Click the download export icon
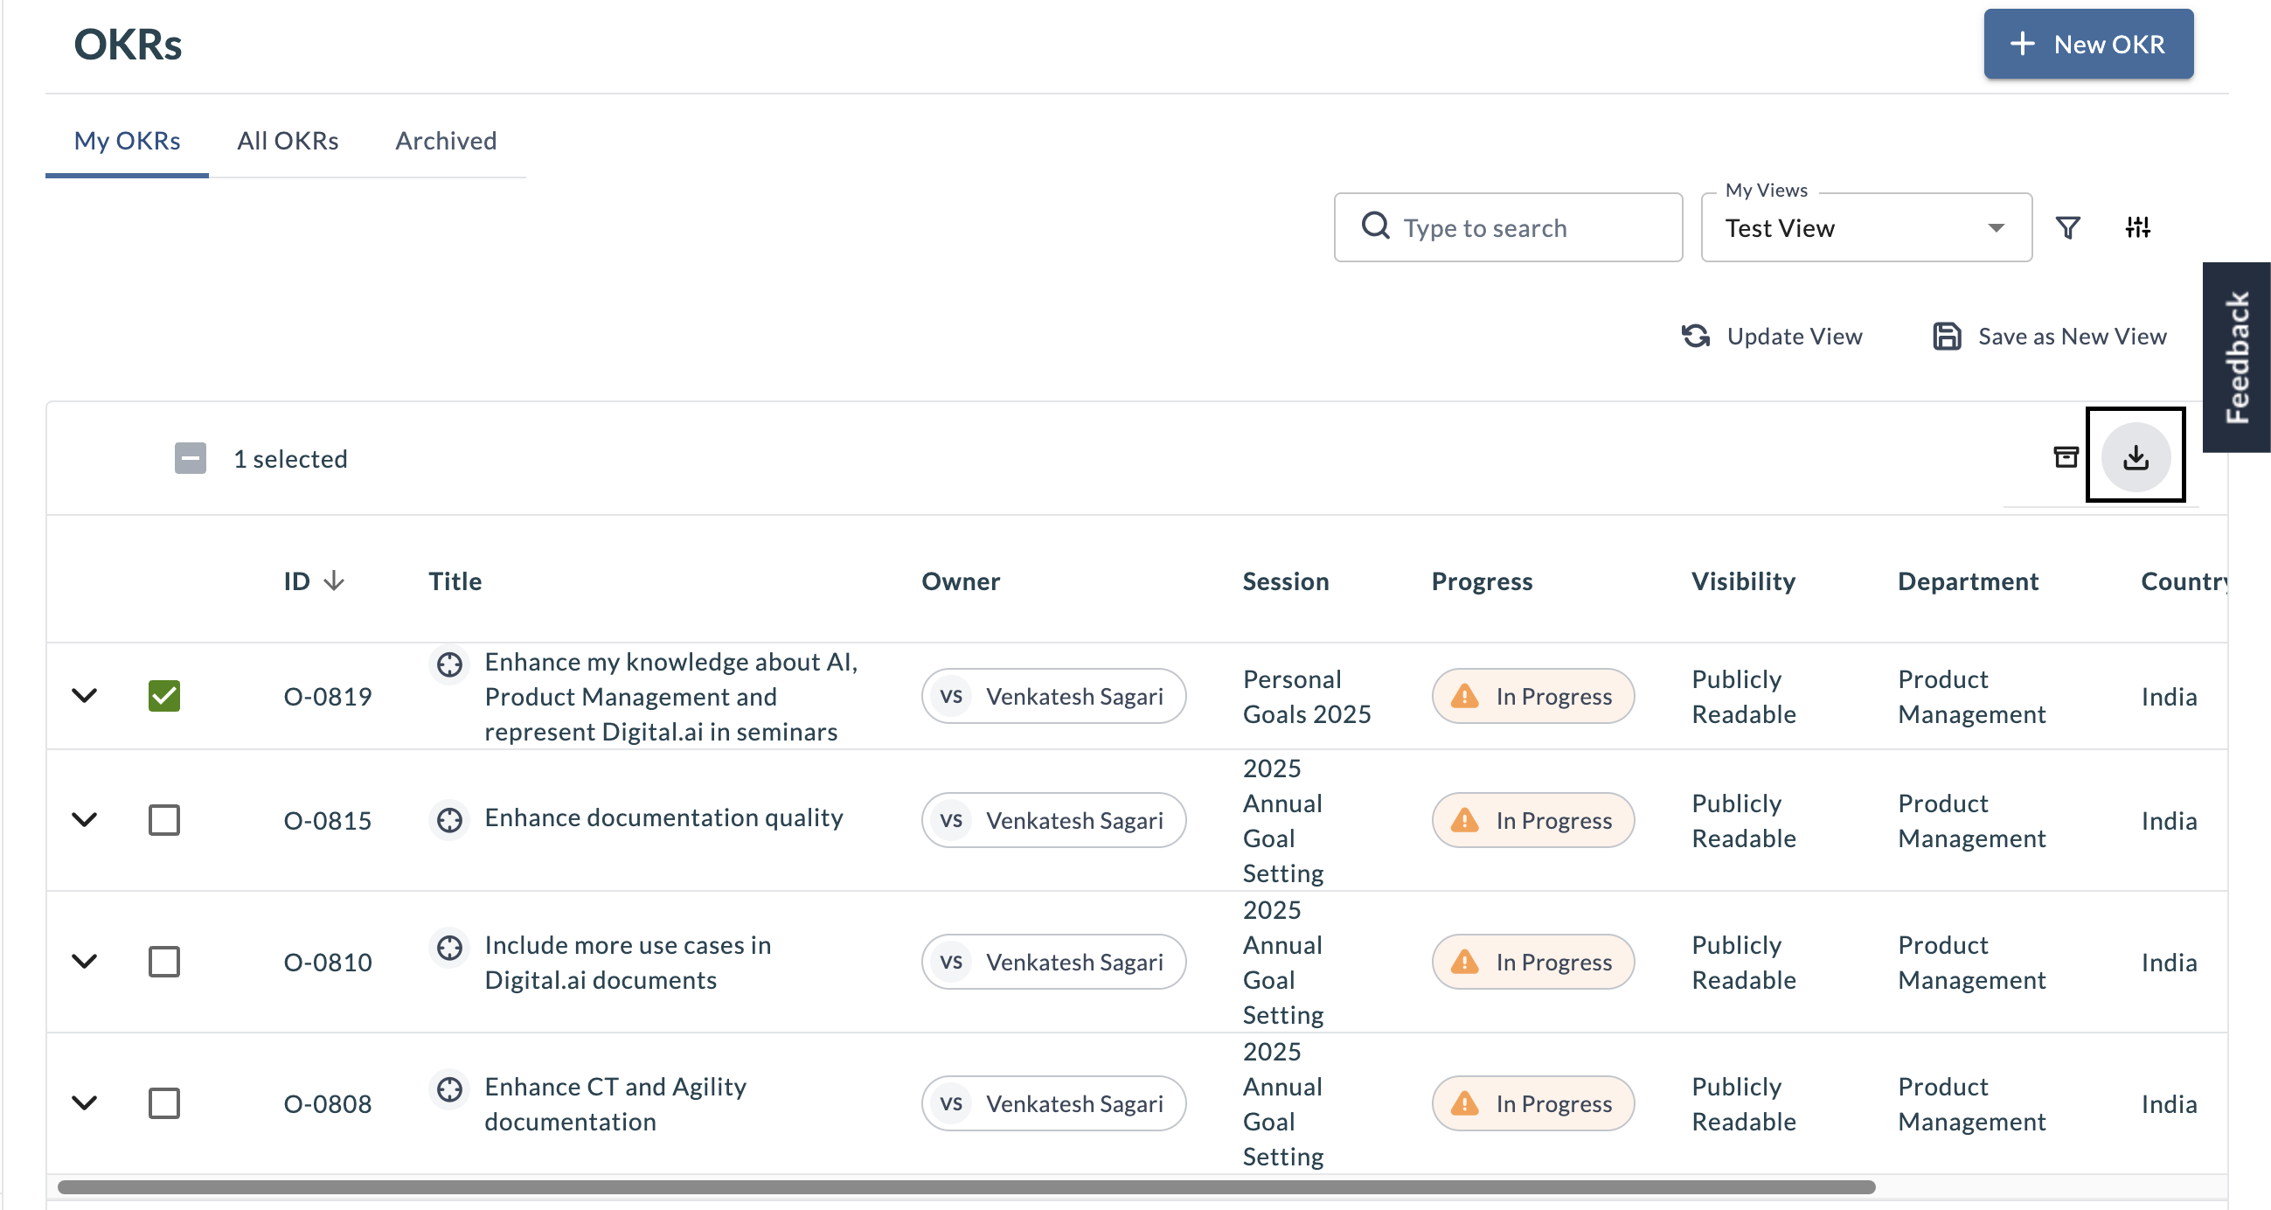Screen dimensions: 2271x1210 pyautogui.click(x=2136, y=457)
